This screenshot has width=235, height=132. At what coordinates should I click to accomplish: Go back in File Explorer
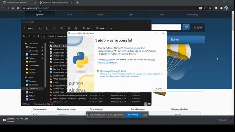pos(24,36)
